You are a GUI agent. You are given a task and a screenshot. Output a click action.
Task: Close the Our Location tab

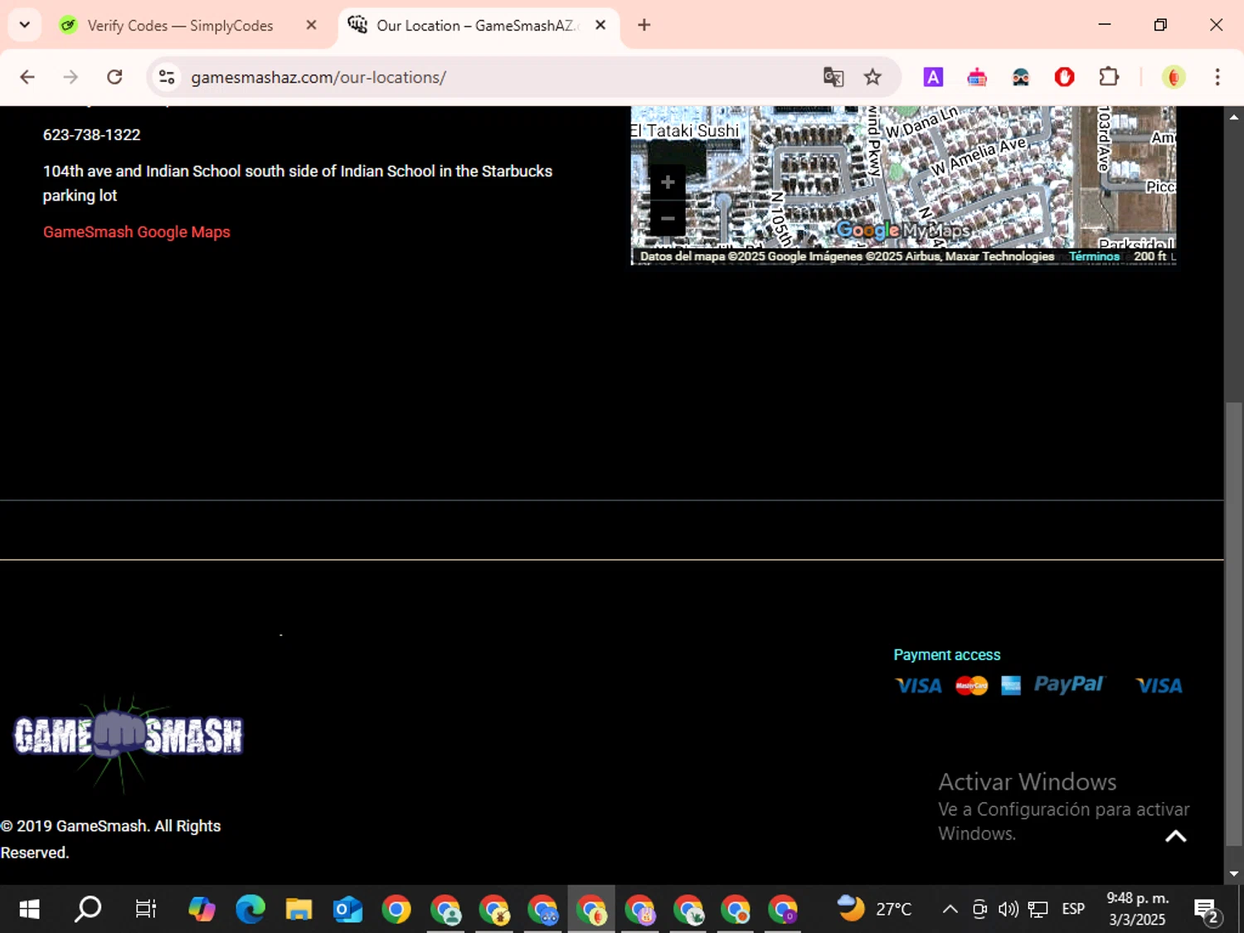pos(600,25)
